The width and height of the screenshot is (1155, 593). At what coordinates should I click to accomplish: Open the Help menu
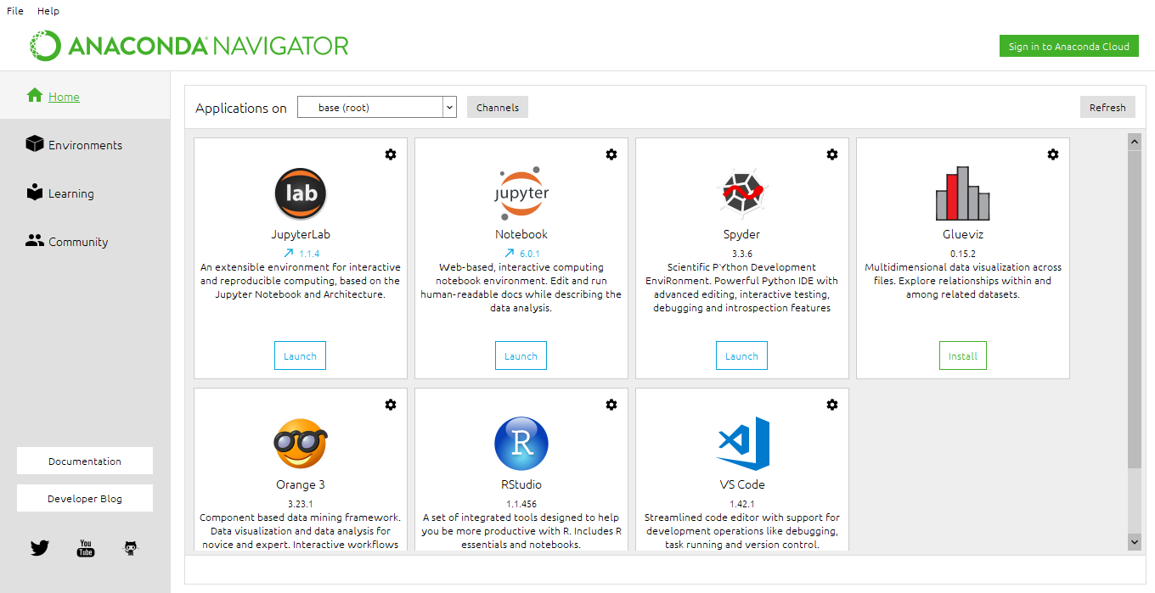[x=48, y=11]
